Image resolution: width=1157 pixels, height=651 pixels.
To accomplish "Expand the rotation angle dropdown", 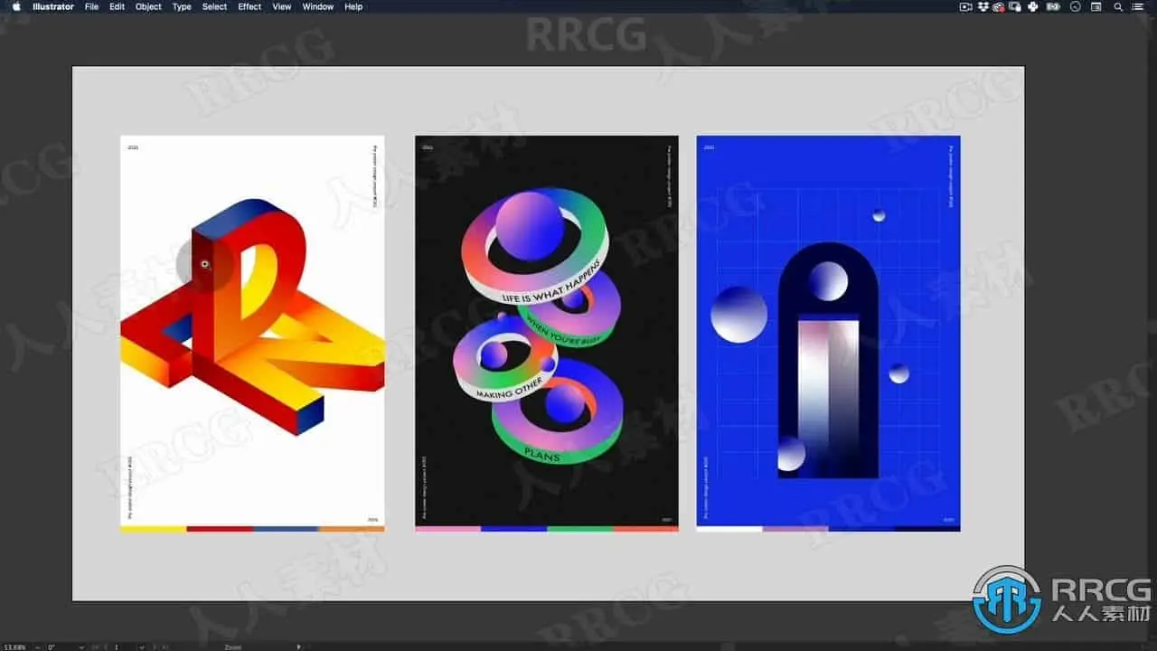I will [x=81, y=646].
